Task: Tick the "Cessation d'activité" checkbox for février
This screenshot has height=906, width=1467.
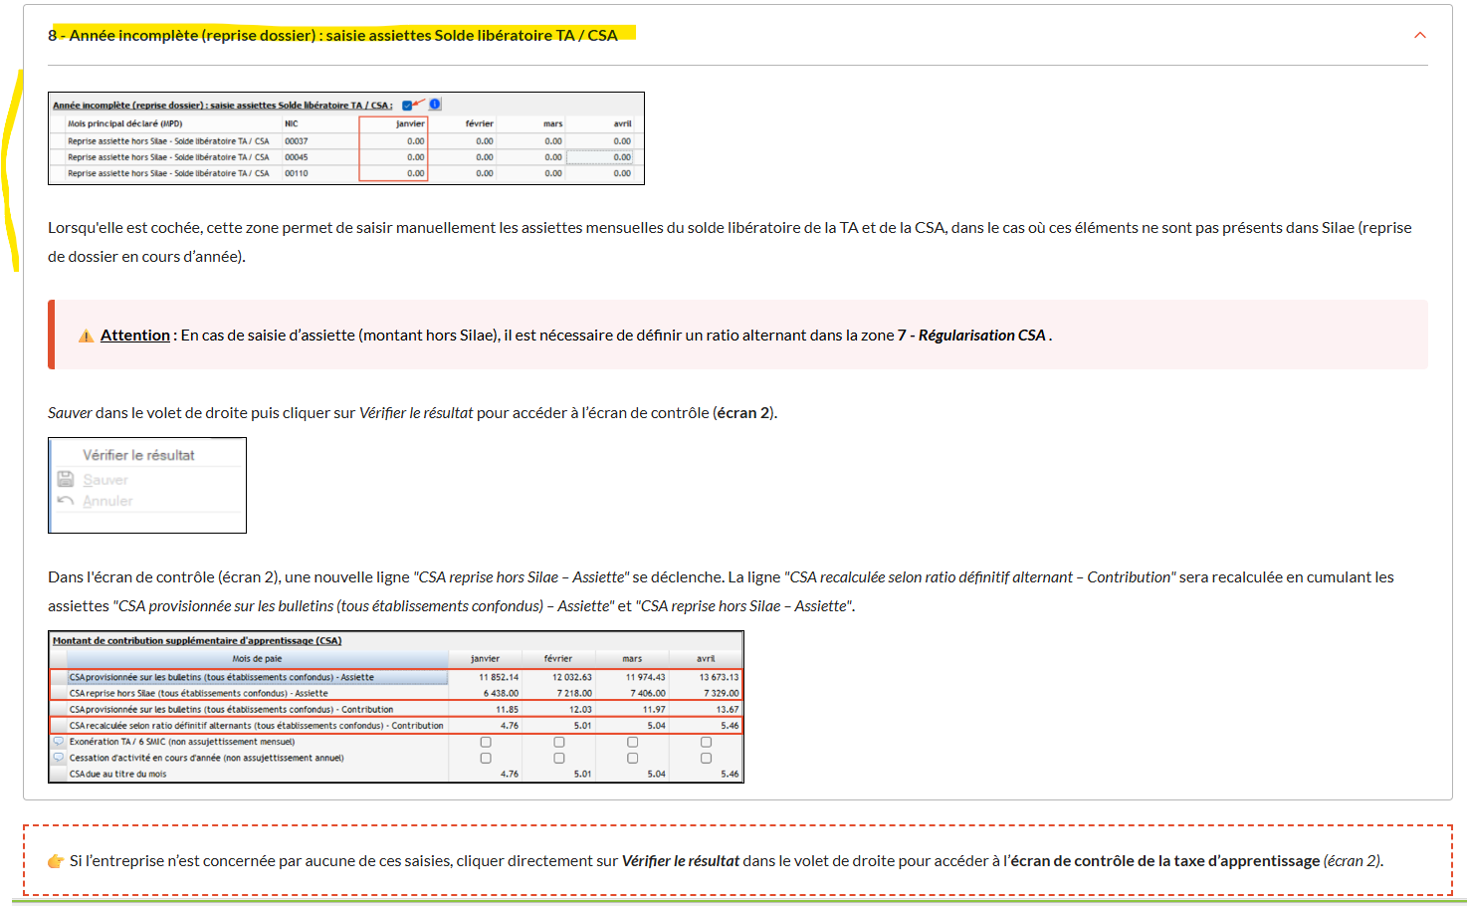Action: pyautogui.click(x=559, y=758)
